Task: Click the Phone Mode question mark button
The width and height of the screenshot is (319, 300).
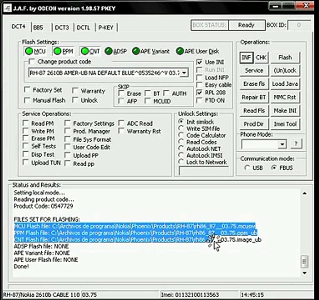Action: coord(296,144)
